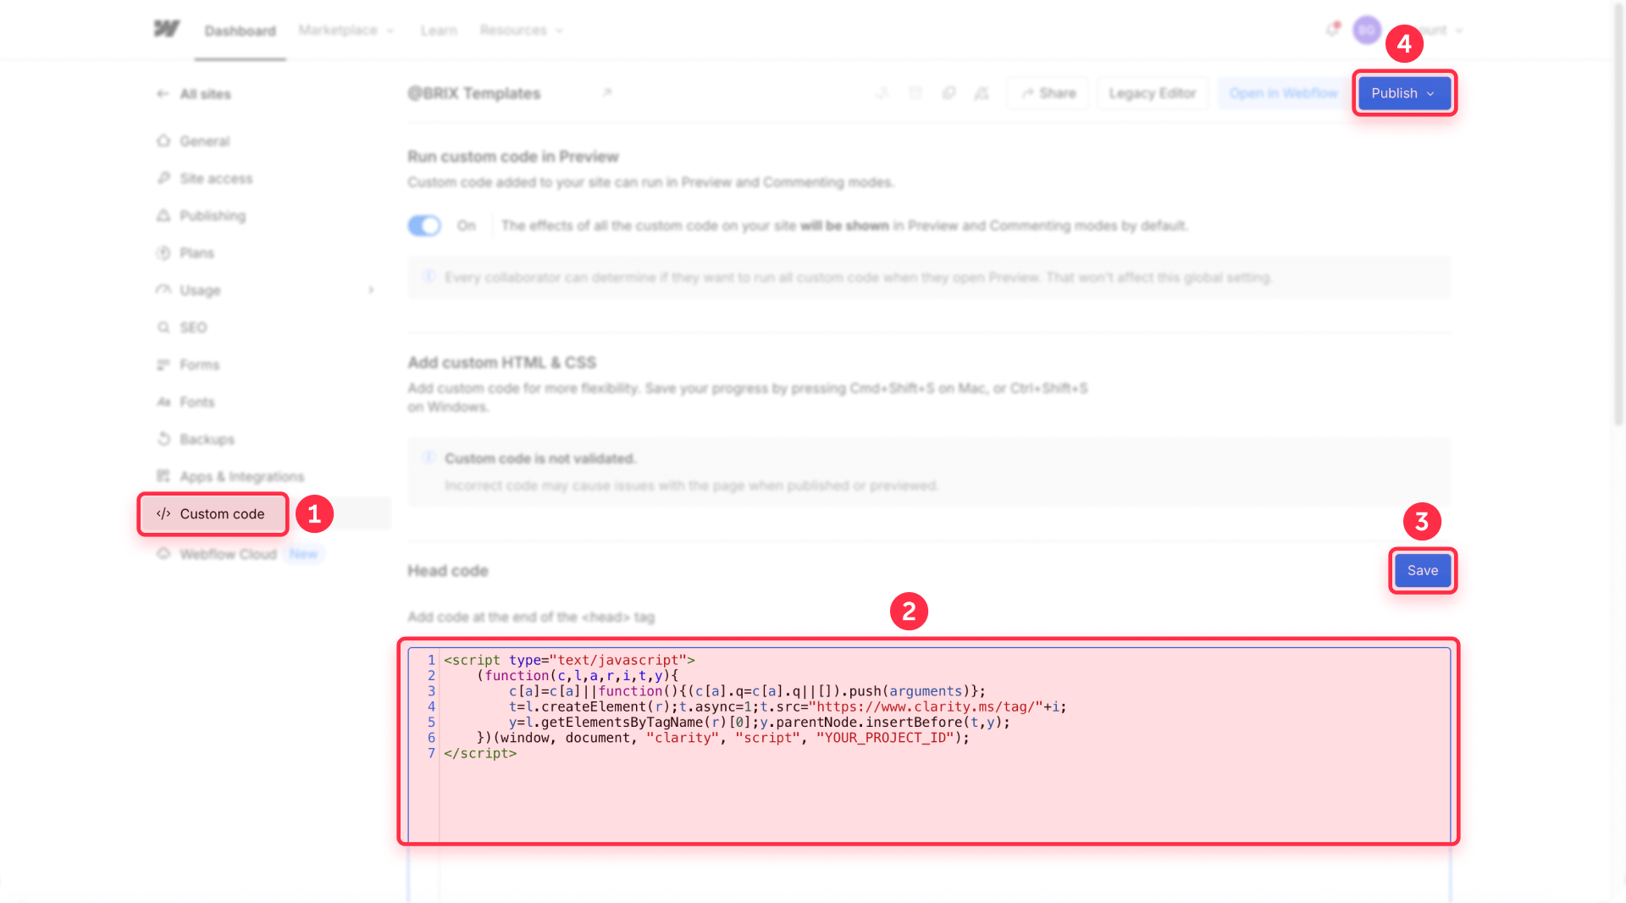The width and height of the screenshot is (1626, 903).
Task: Click the Share button
Action: click(x=1048, y=93)
